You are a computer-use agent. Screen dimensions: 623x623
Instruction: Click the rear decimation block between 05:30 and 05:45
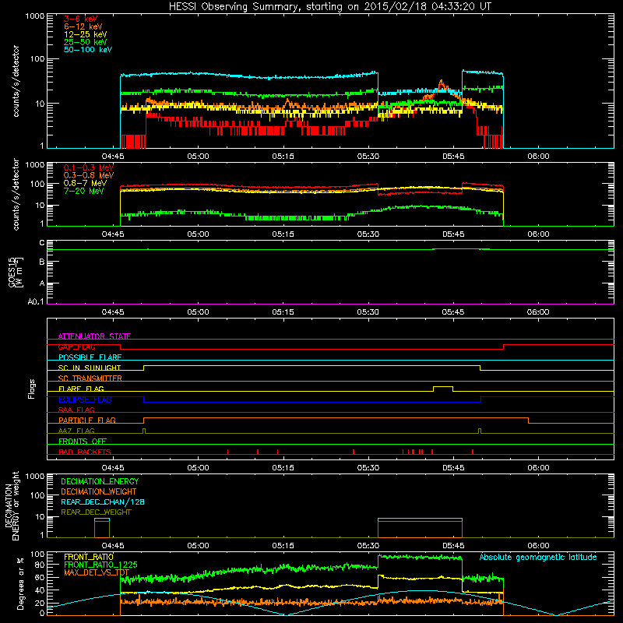point(420,528)
